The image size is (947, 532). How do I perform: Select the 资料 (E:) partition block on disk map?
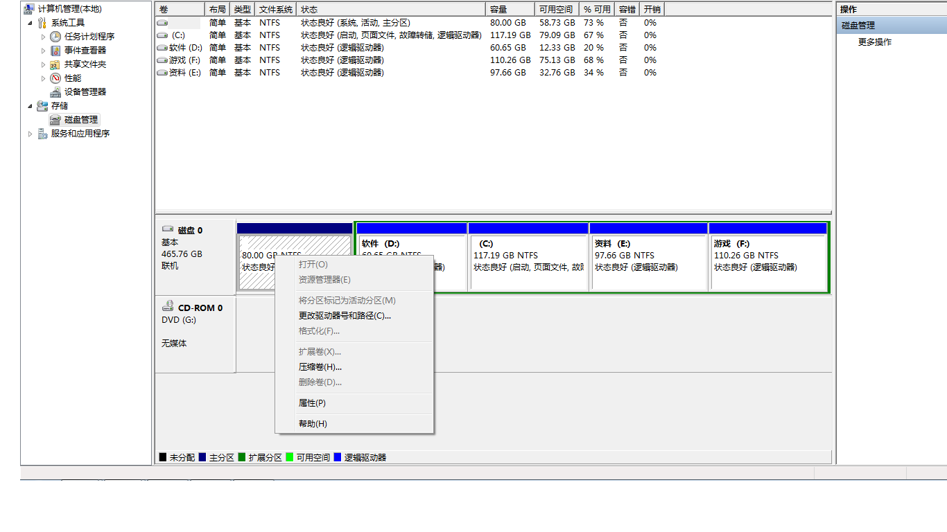[x=649, y=256]
